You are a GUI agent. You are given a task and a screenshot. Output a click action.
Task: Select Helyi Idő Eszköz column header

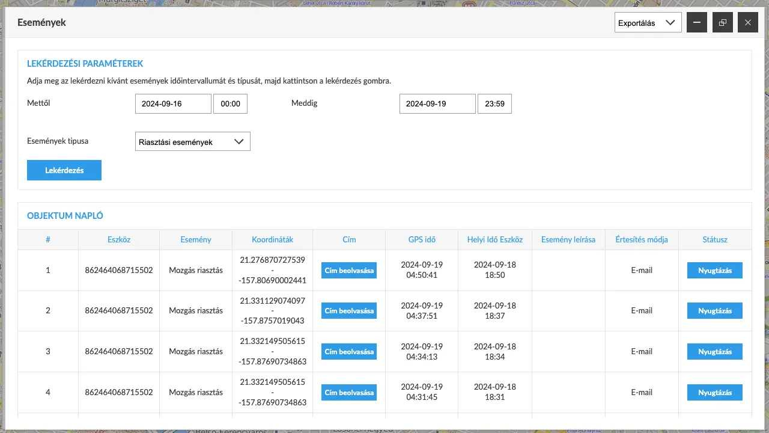coord(495,239)
